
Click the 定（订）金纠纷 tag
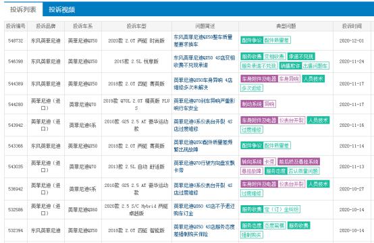point(282,209)
